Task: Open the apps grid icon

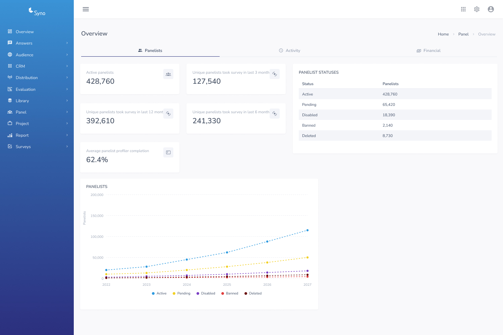Action: pos(463,9)
